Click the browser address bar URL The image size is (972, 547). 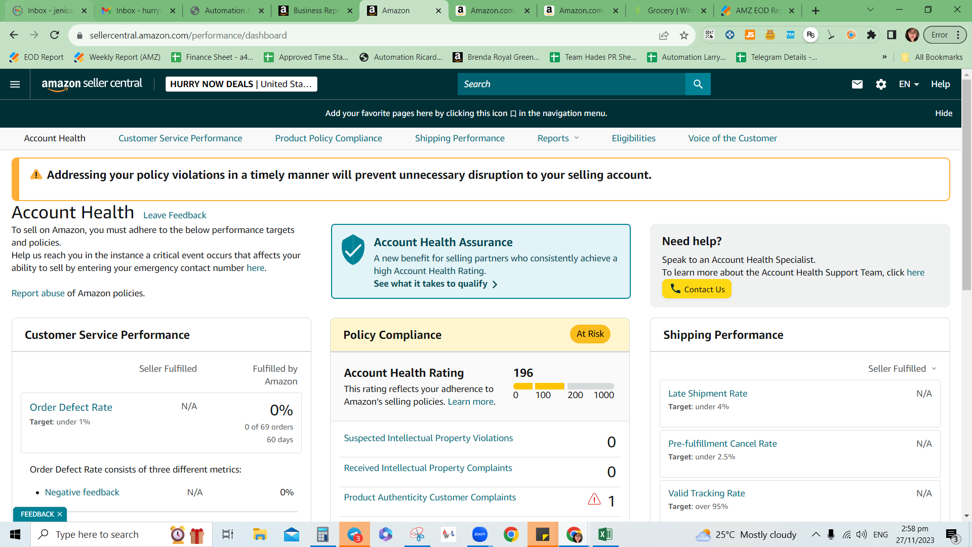[x=188, y=35]
